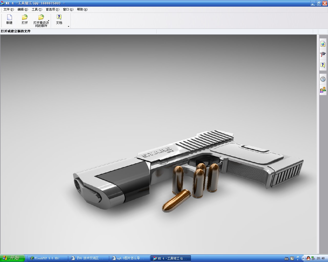The height and width of the screenshot is (262, 328).
Task: Restore down the NX 4 window
Action: click(319, 3)
